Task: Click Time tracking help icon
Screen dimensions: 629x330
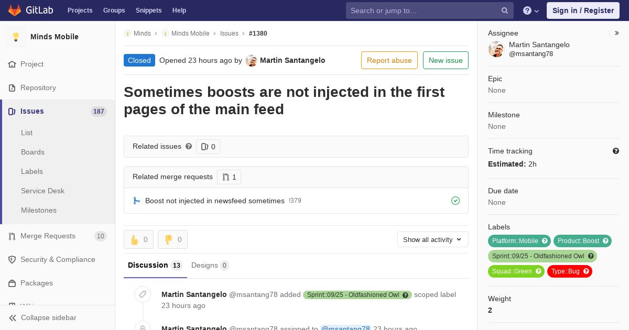Action: (616, 151)
